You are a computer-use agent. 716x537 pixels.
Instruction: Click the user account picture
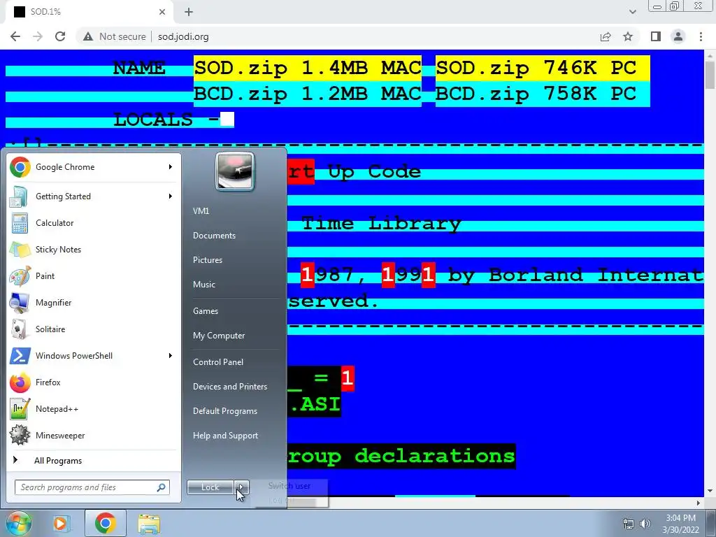tap(235, 171)
